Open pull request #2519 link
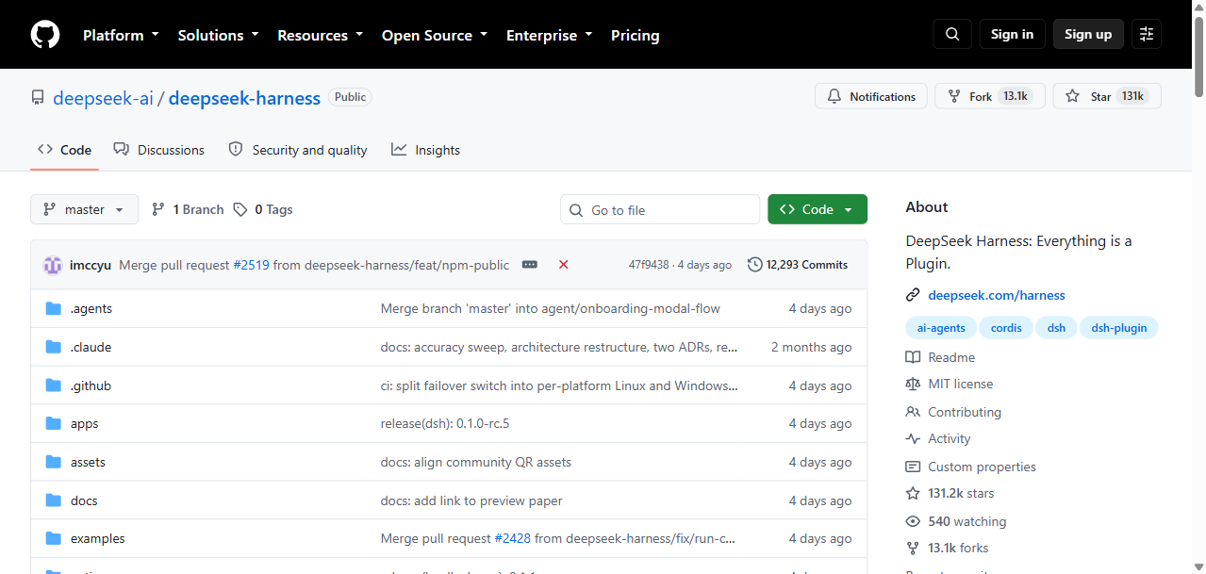Image resolution: width=1206 pixels, height=574 pixels. click(x=251, y=265)
